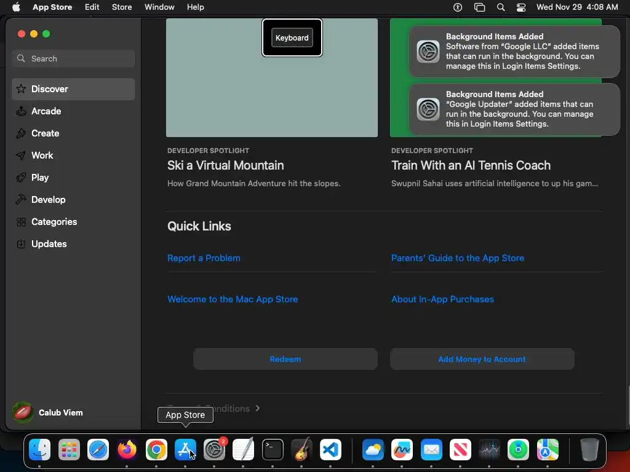Show the Develop section
Screen dimensions: 630x472
point(73,199)
